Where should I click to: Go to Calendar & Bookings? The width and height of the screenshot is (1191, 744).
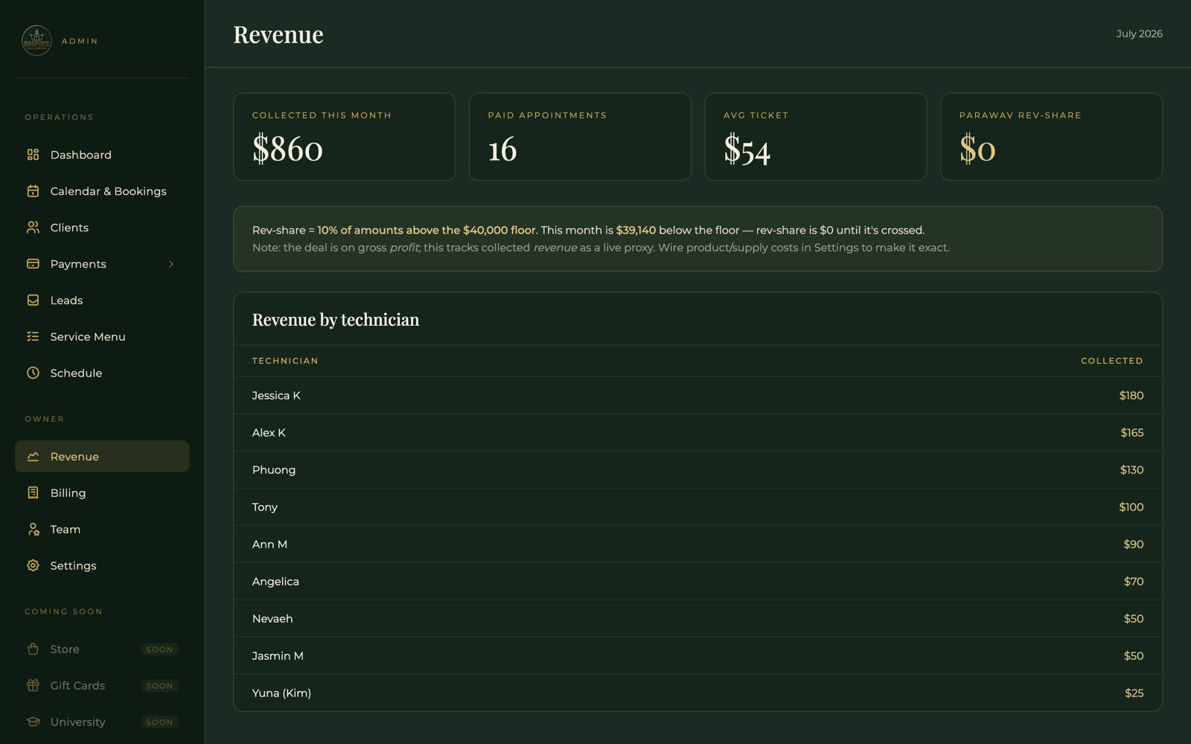coord(102,191)
